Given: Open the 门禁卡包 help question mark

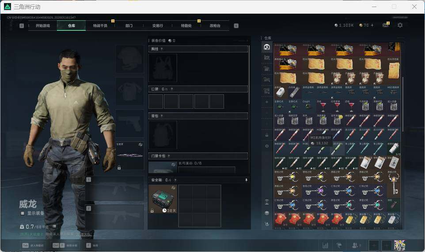Looking at the screenshot, I should point(169,156).
